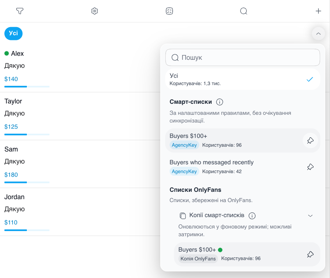Show info about Смарт-списки
Screen dimensions: 330x278
[220, 102]
